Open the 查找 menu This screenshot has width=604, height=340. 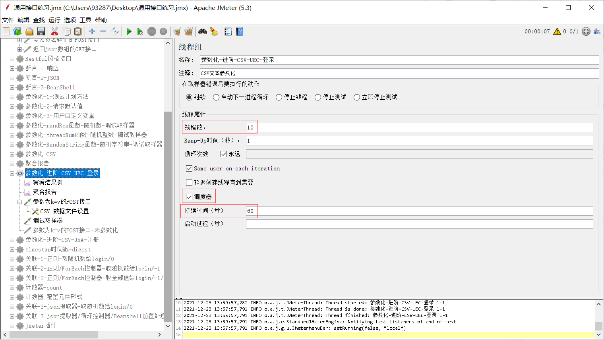pyautogui.click(x=39, y=20)
